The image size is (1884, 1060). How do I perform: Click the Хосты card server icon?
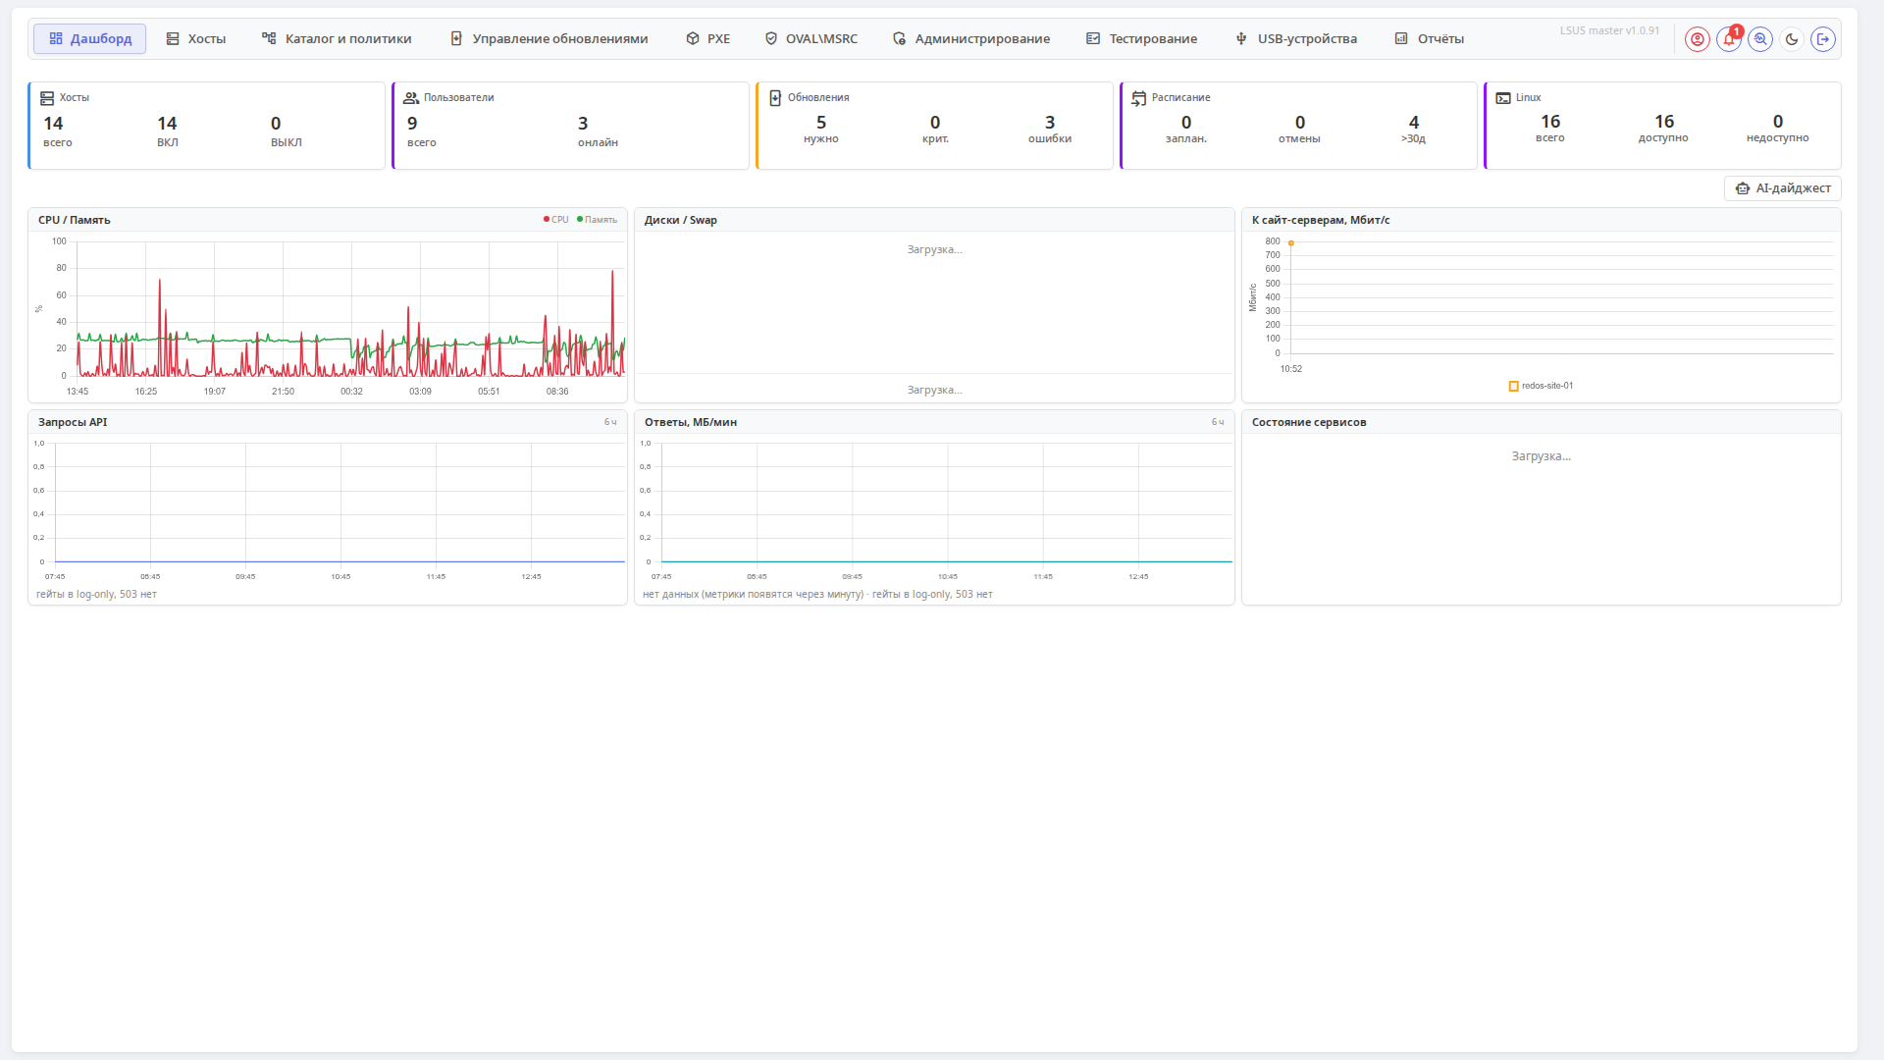[47, 98]
